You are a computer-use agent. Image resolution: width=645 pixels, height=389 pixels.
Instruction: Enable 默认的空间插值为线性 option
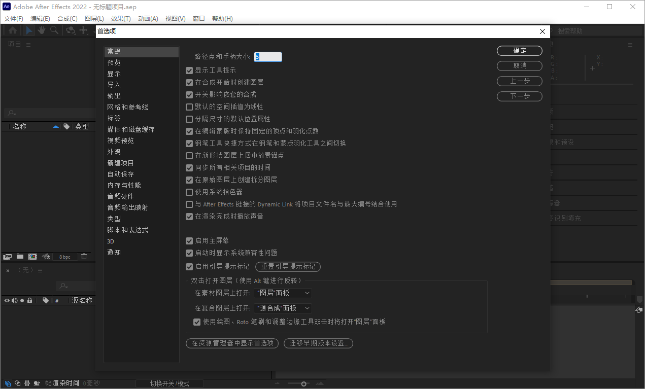189,107
